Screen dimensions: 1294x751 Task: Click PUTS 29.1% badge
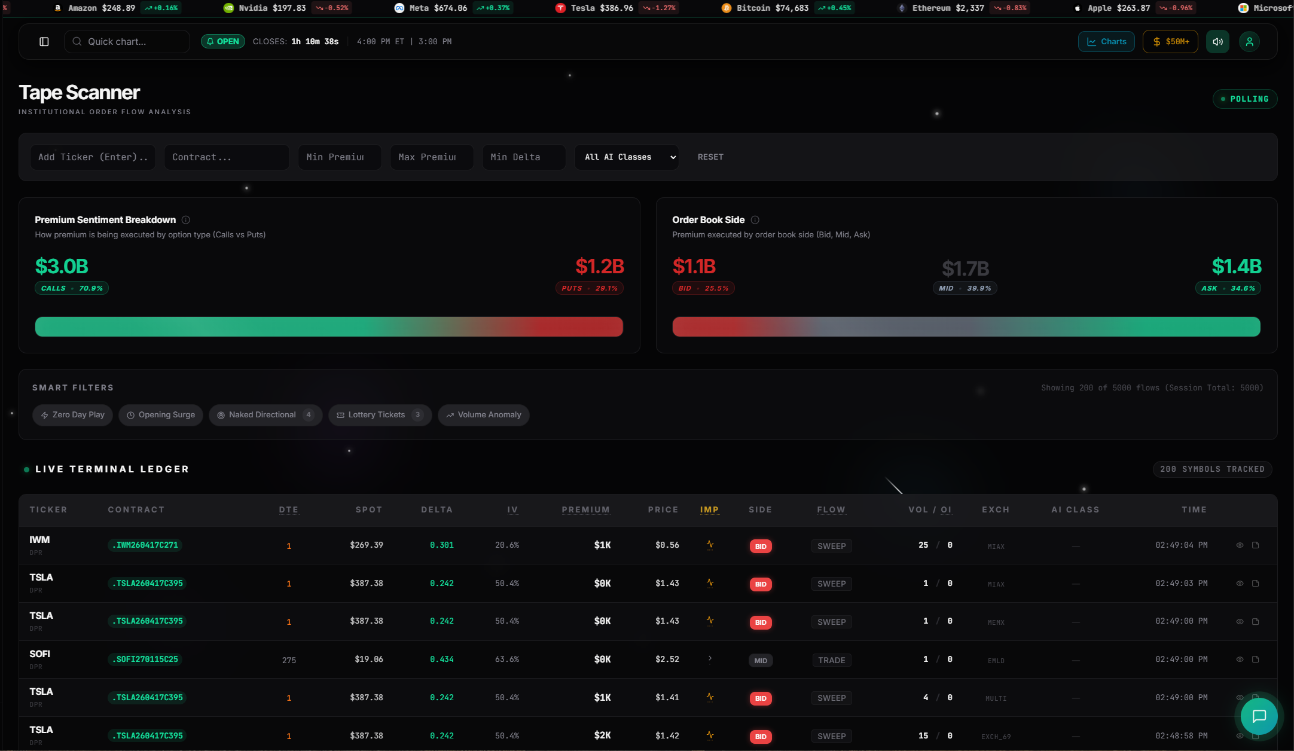[x=590, y=288]
